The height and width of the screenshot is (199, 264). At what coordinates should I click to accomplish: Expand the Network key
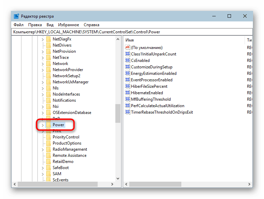(43, 64)
